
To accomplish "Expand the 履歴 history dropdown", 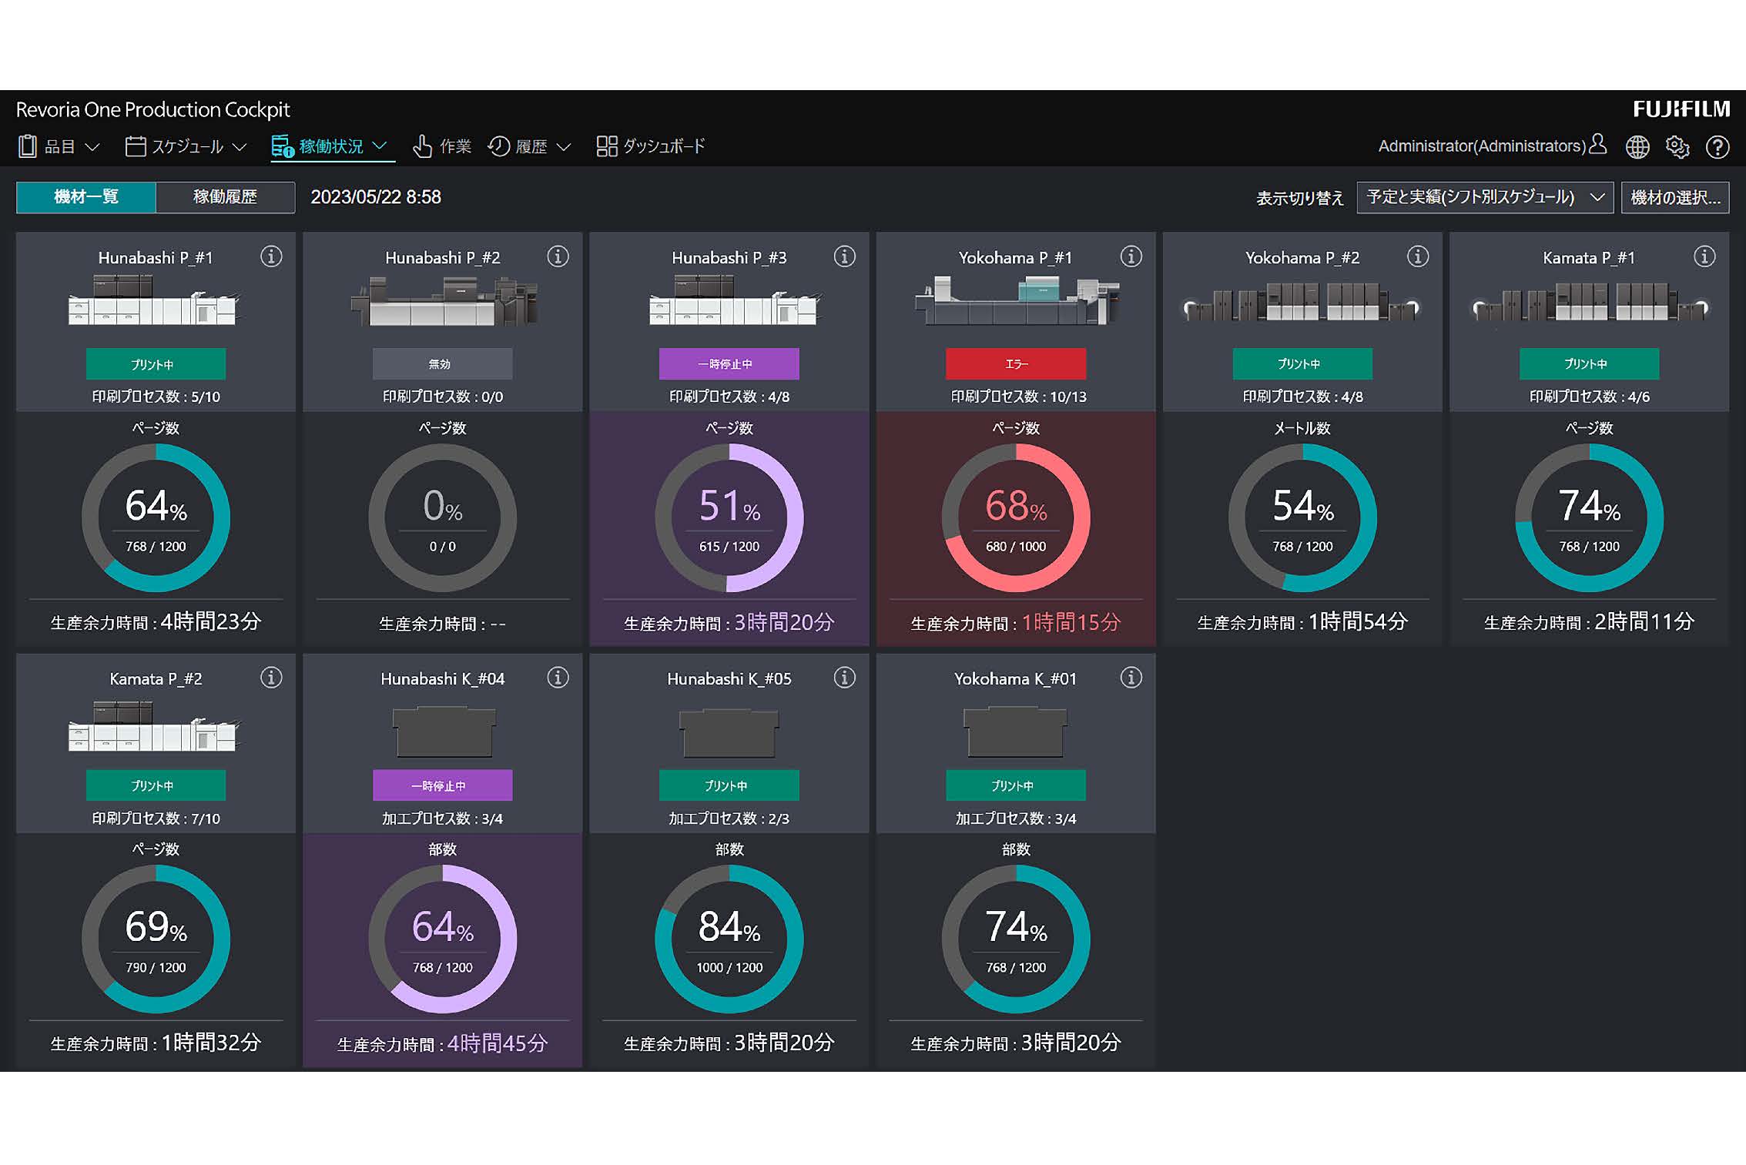I will tap(530, 146).
